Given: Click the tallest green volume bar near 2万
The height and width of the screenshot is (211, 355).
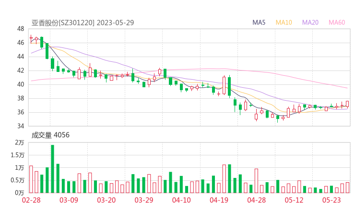Looking at the screenshot, I should [52, 169].
